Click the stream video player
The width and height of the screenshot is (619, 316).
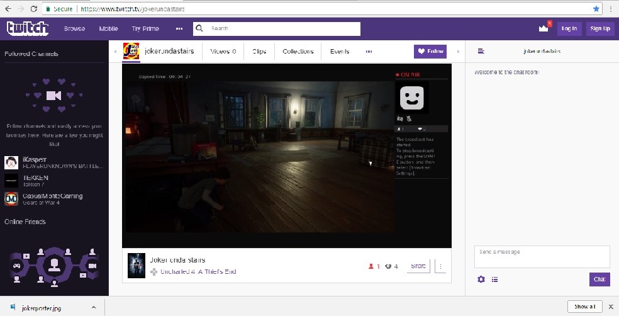coord(287,155)
